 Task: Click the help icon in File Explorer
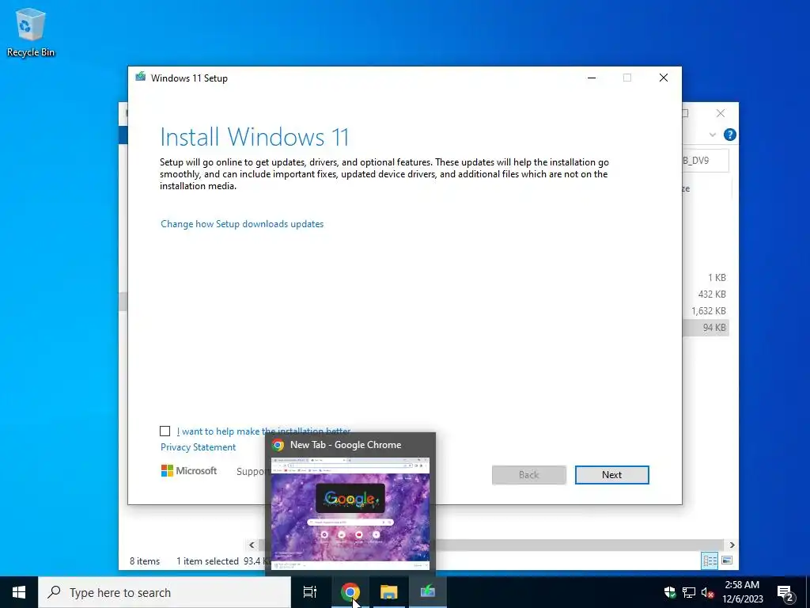[729, 135]
